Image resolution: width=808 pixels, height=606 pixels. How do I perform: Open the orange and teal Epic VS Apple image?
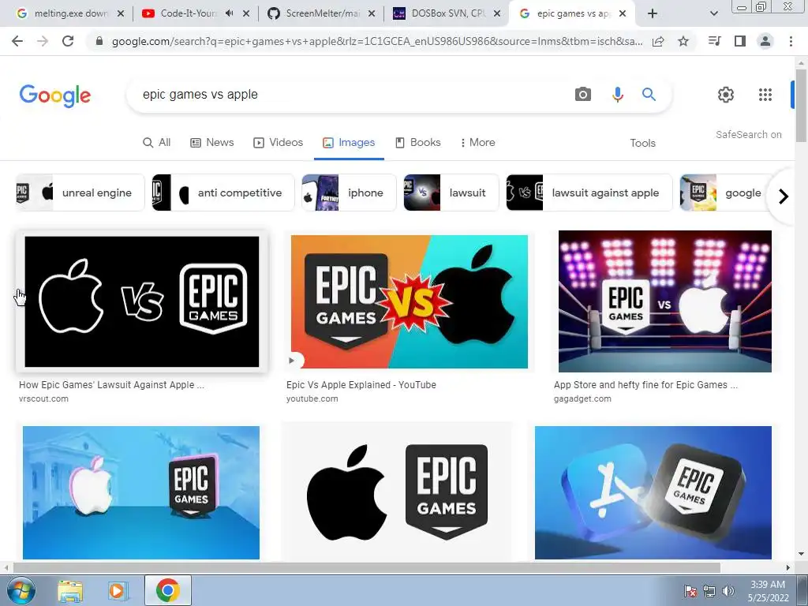(410, 301)
